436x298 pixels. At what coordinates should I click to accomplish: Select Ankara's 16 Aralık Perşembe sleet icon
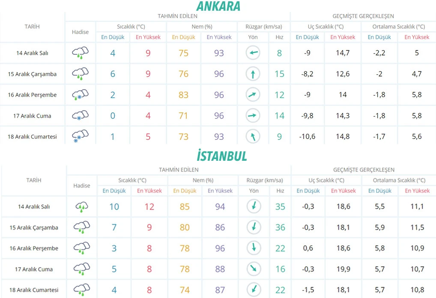click(80, 94)
